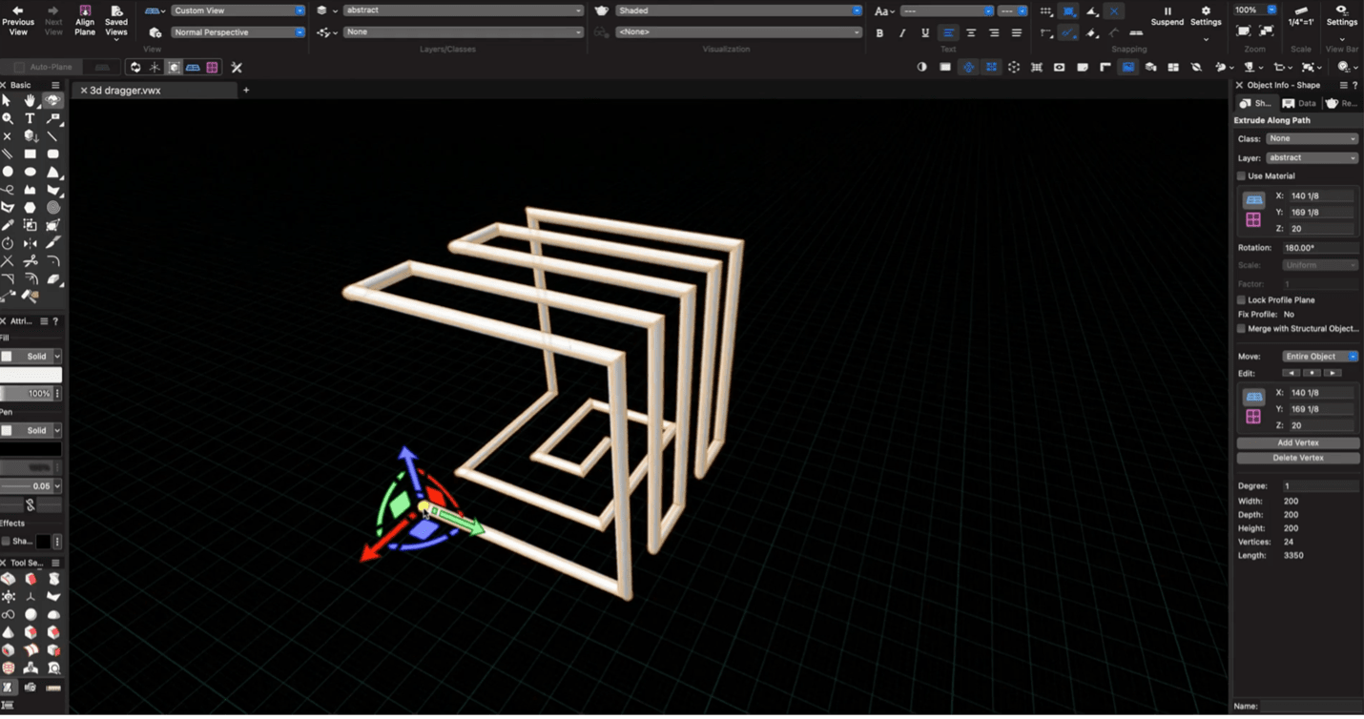Click the Previous View arrow

pyautogui.click(x=17, y=19)
